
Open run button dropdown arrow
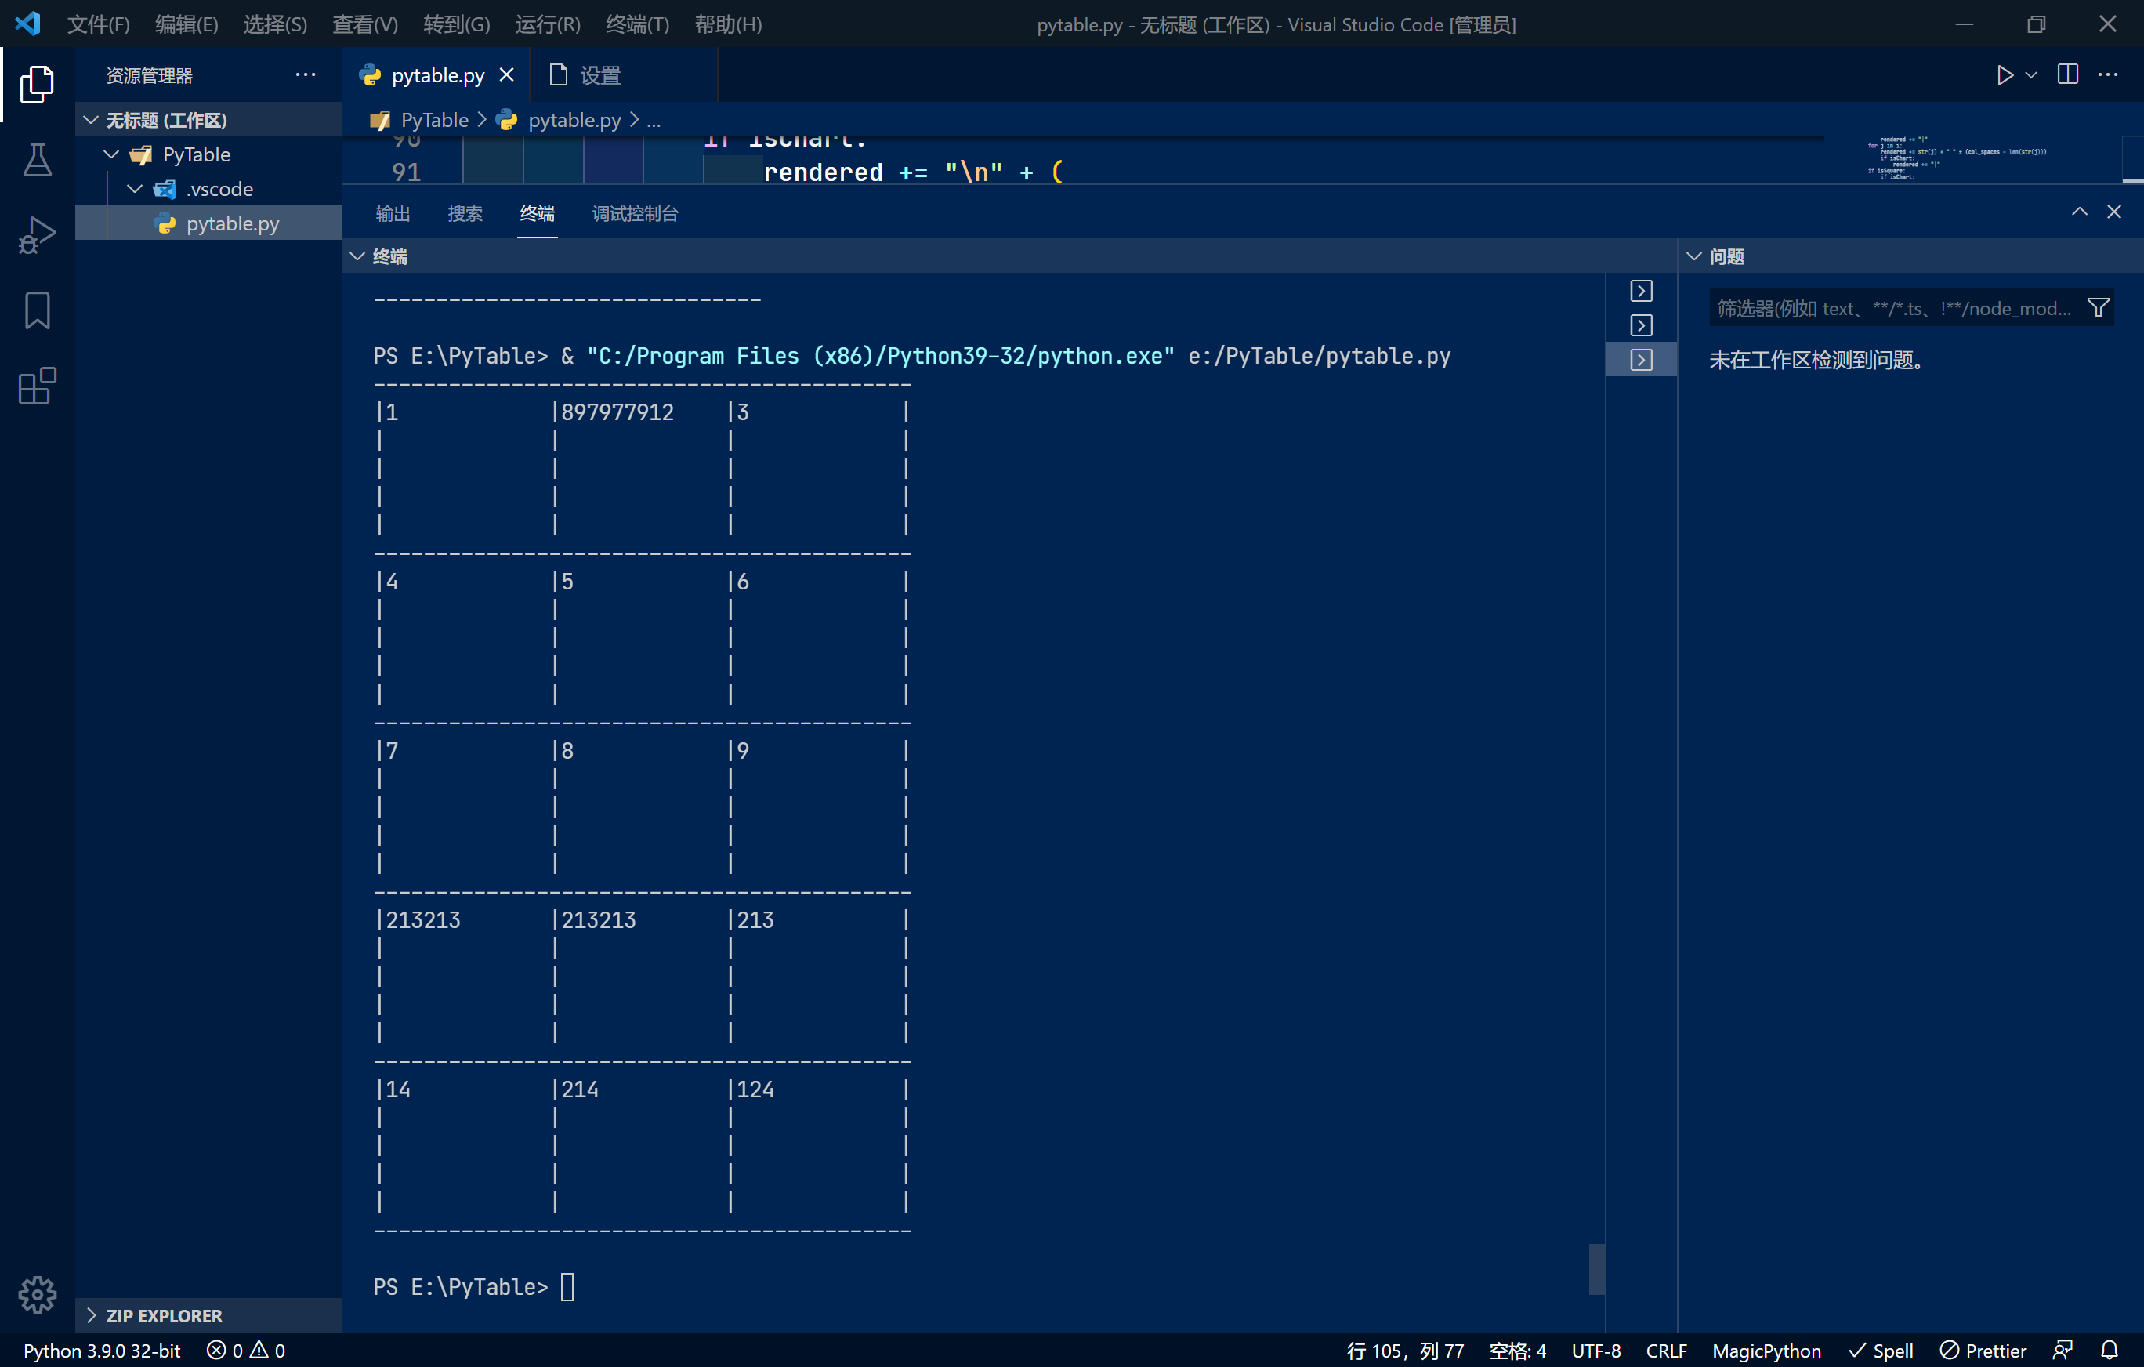(2031, 74)
